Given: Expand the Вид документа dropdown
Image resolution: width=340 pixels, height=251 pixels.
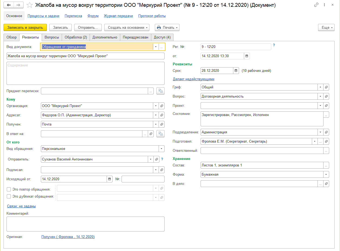Looking at the screenshot, I should tap(156, 47).
